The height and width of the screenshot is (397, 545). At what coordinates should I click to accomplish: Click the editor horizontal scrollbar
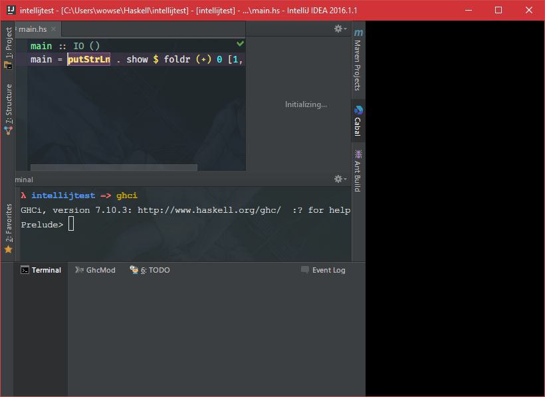click(x=114, y=168)
